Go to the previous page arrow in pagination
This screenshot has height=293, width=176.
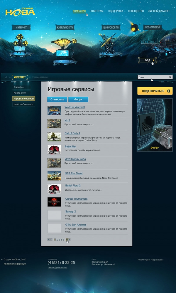click(x=51, y=240)
